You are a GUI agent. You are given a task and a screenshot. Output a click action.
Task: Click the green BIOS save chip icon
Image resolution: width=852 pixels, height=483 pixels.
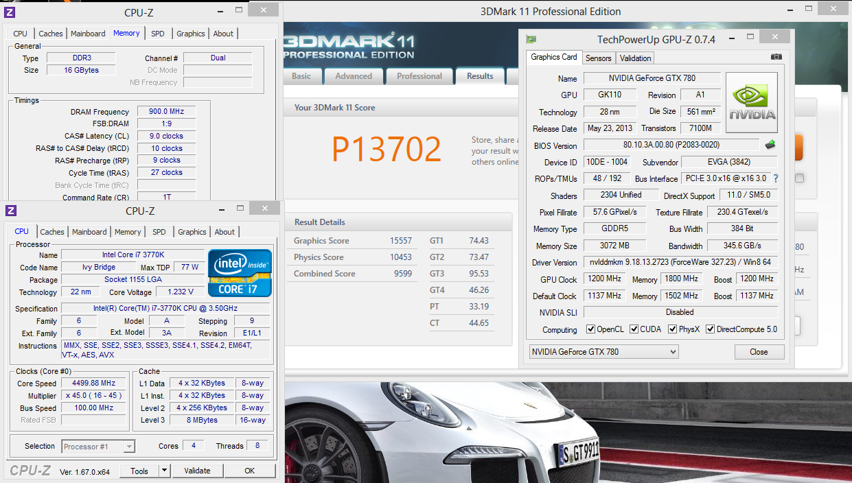[771, 145]
